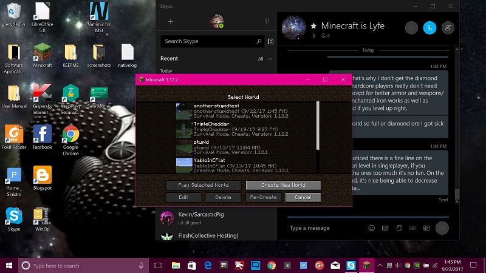
Task: Select the stupid world entry
Action: 245,147
